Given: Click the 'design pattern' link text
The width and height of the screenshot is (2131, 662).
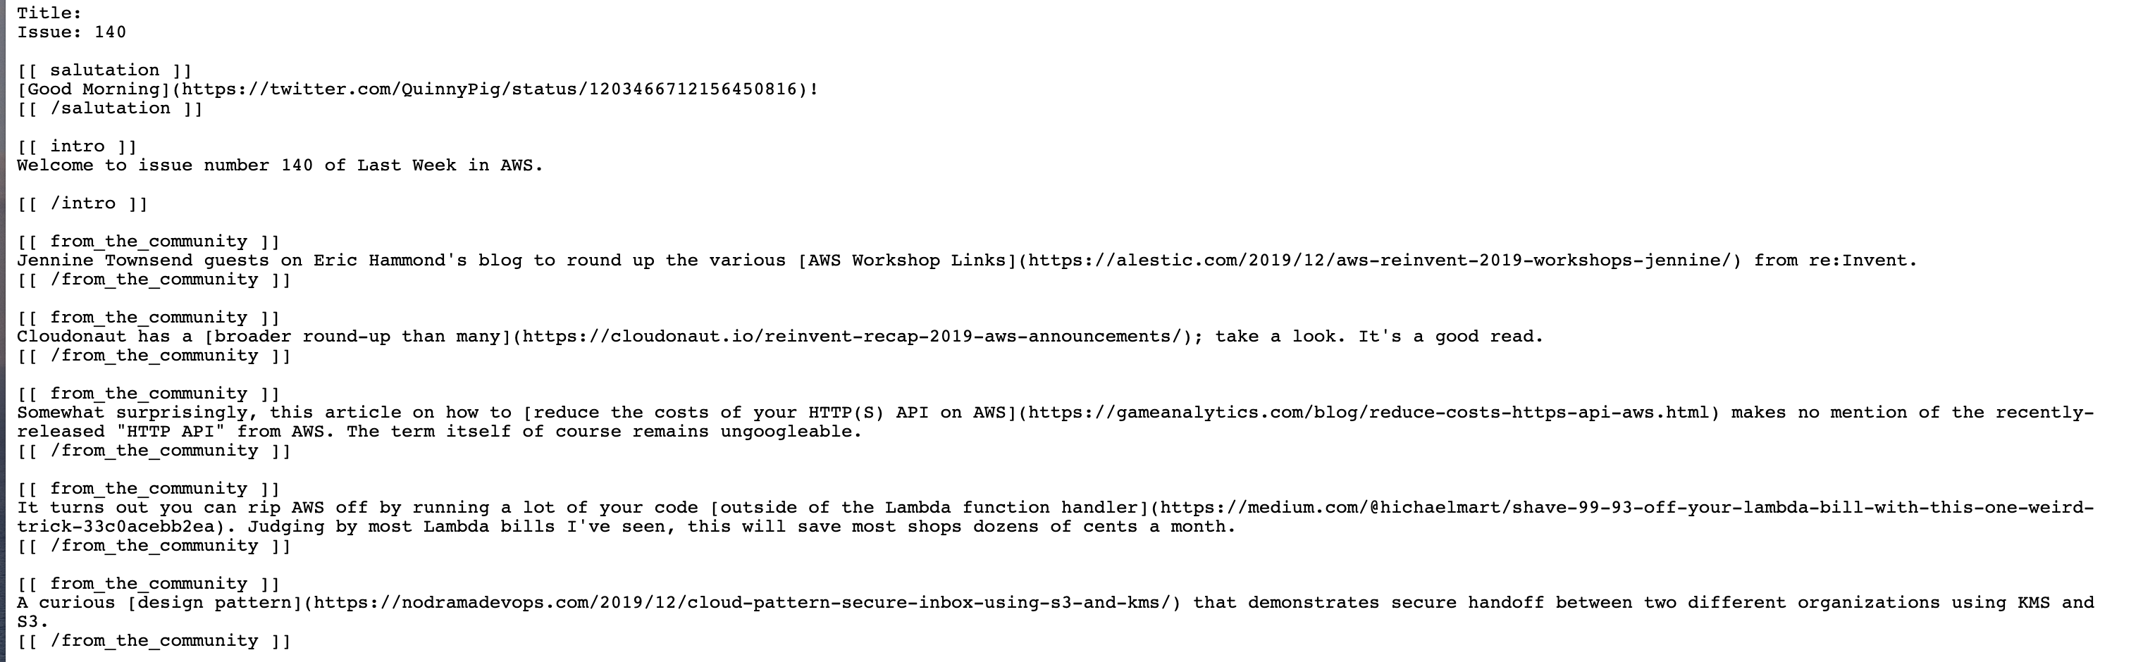Looking at the screenshot, I should coord(214,603).
